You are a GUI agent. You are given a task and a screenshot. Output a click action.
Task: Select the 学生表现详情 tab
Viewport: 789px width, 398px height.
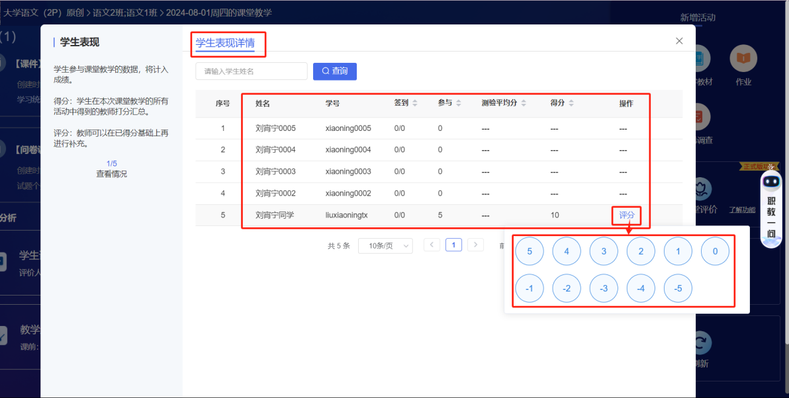[x=225, y=44]
